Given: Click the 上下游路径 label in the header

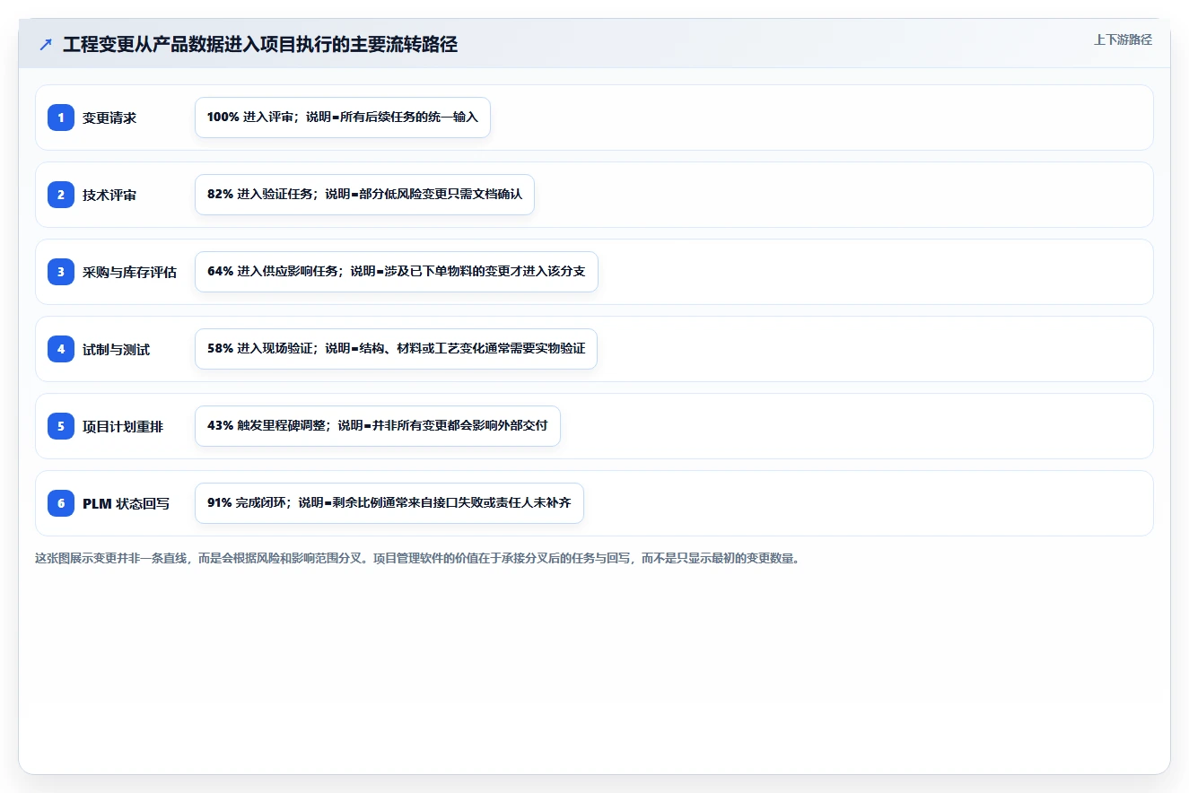Looking at the screenshot, I should (x=1123, y=39).
